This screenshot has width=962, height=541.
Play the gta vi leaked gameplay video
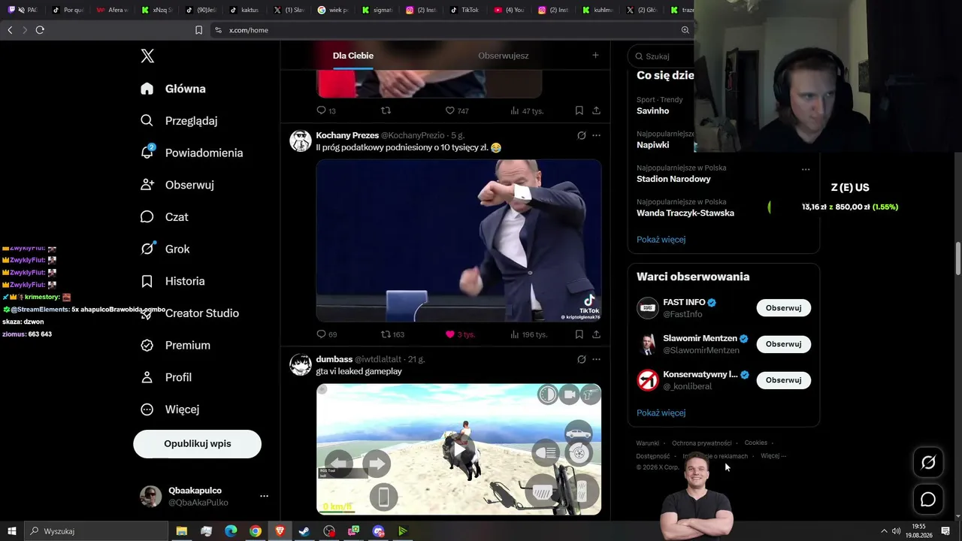click(x=458, y=449)
